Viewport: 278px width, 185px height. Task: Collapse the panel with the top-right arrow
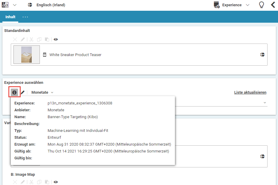click(x=273, y=5)
